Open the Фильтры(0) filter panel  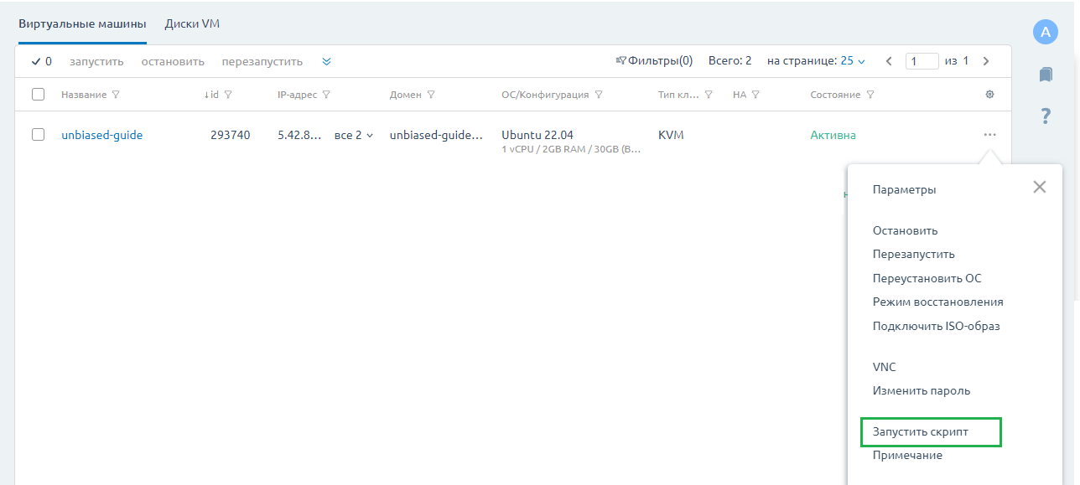(654, 61)
